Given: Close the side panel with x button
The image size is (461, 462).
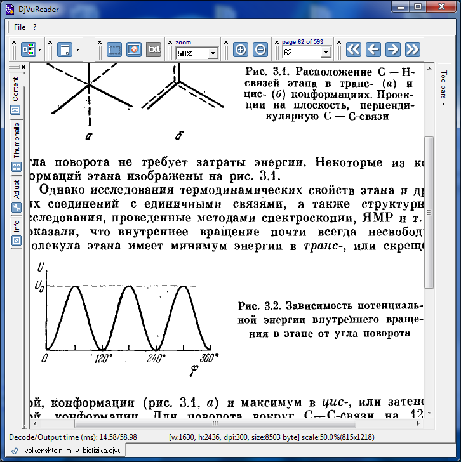Looking at the screenshot, I should [23, 67].
